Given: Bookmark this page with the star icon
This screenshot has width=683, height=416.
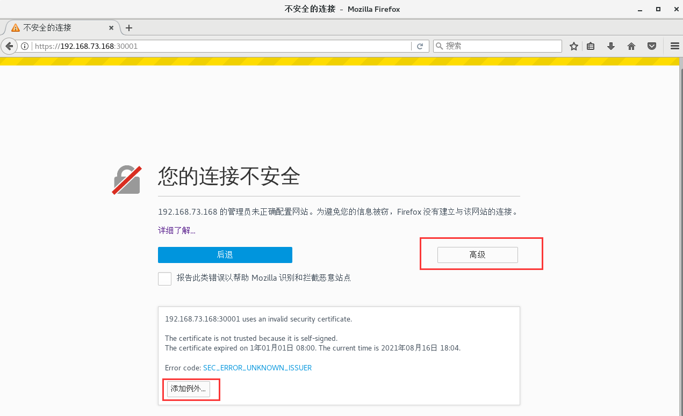Looking at the screenshot, I should click(x=574, y=46).
